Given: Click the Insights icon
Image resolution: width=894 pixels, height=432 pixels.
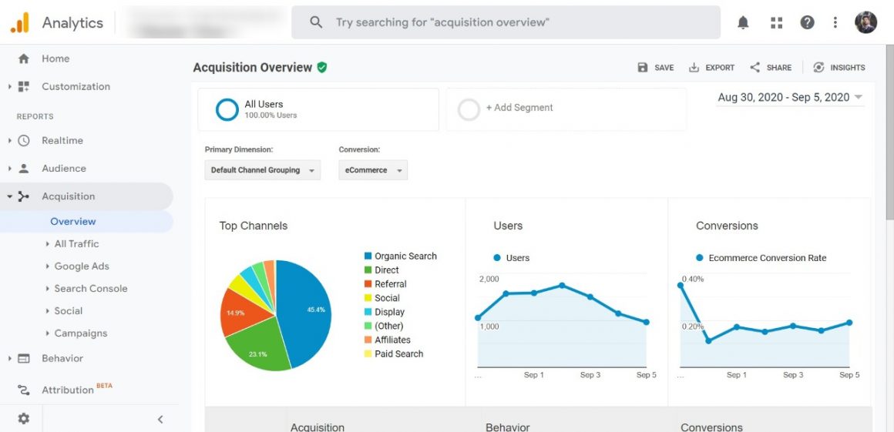Looking at the screenshot, I should (818, 67).
